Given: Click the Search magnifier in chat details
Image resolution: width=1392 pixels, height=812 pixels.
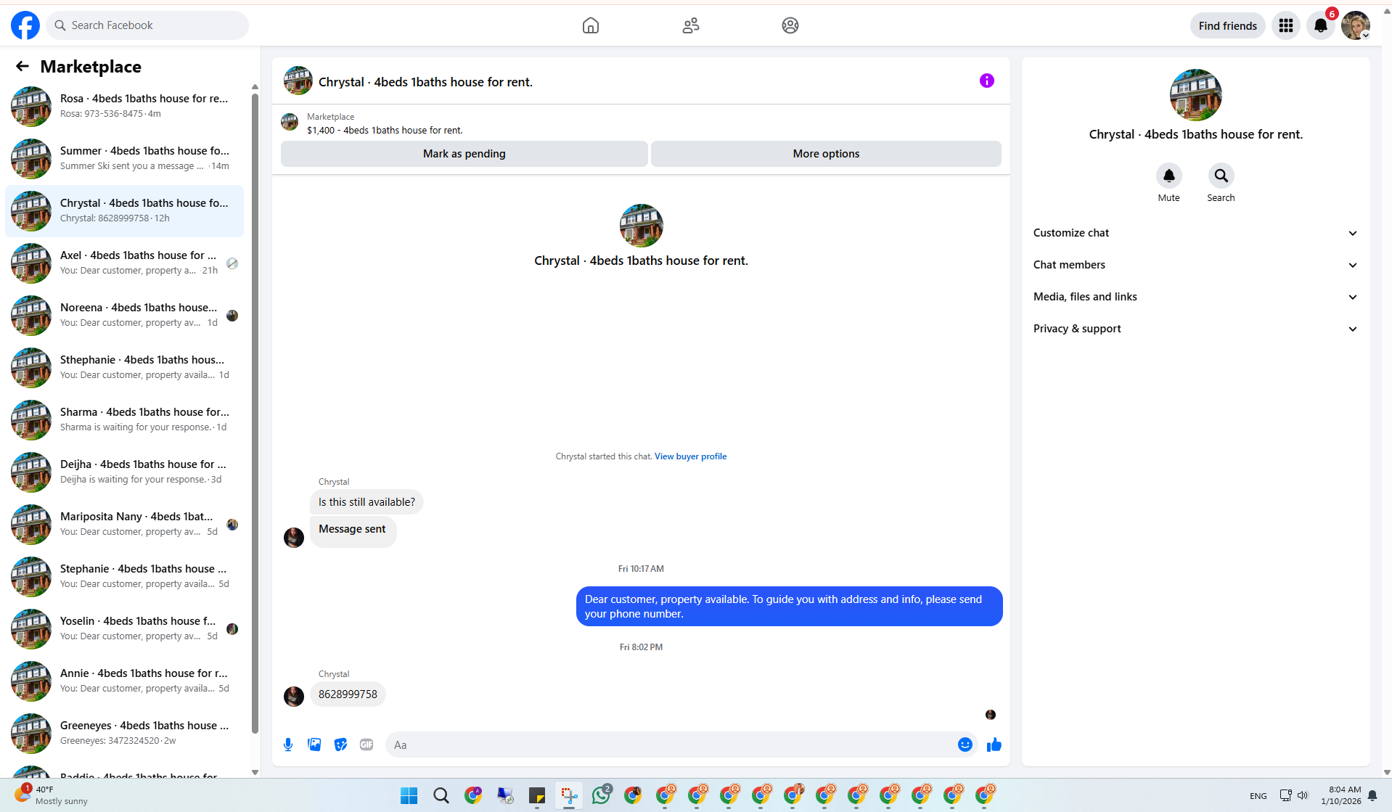Looking at the screenshot, I should click(x=1221, y=176).
